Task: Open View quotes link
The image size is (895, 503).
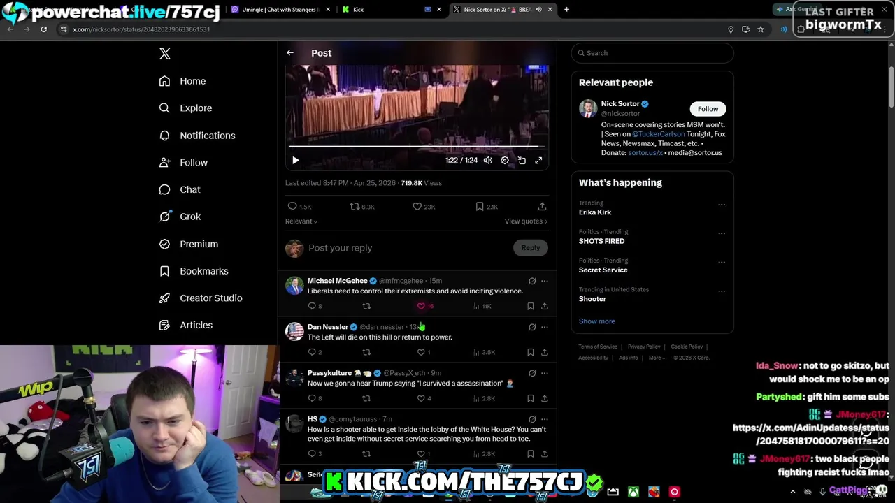Action: pos(526,221)
